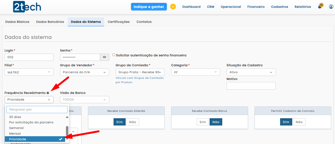Screen dimensions: 335x144
Task: Open the notifications bell
Action: pyautogui.click(x=320, y=7)
